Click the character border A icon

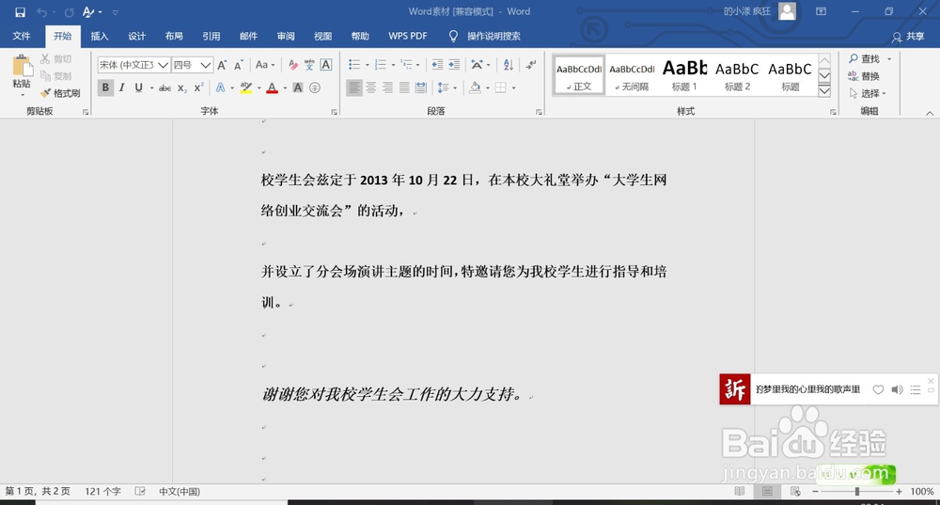326,65
